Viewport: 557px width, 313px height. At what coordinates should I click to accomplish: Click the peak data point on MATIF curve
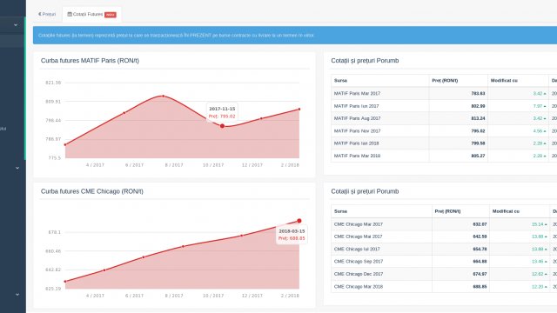(x=164, y=96)
